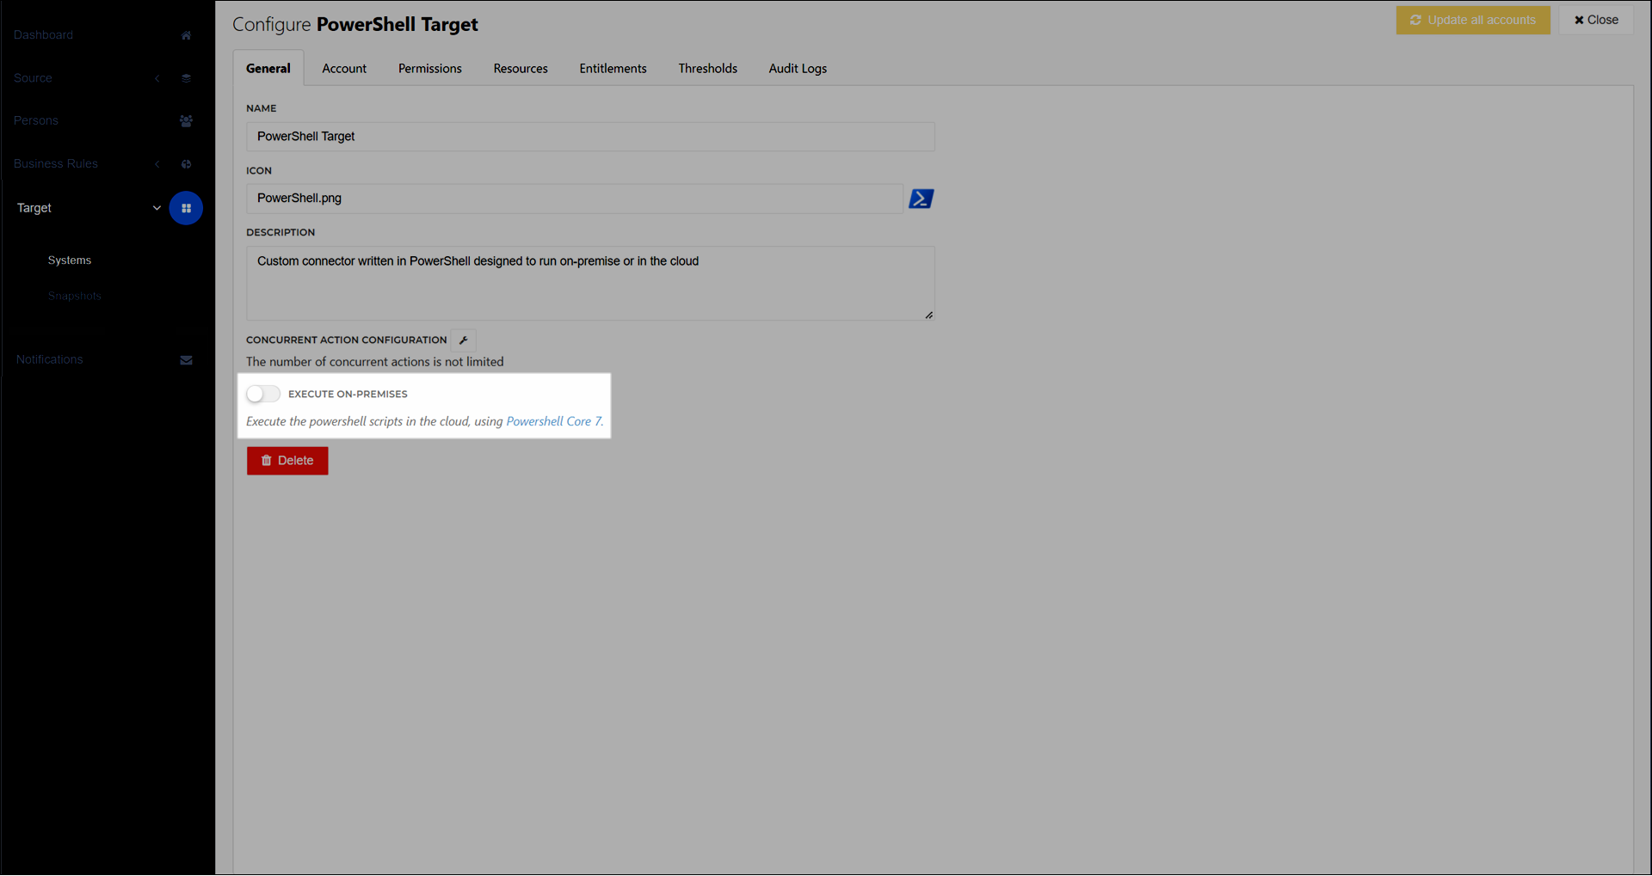Go to Dashboard menu item

pos(43,35)
